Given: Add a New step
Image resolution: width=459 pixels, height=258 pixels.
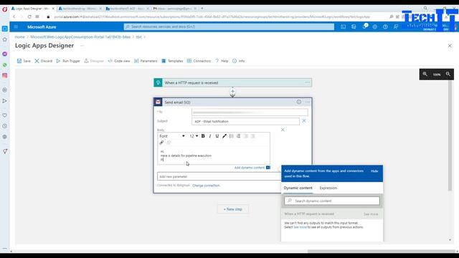Looking at the screenshot, I should (x=232, y=209).
